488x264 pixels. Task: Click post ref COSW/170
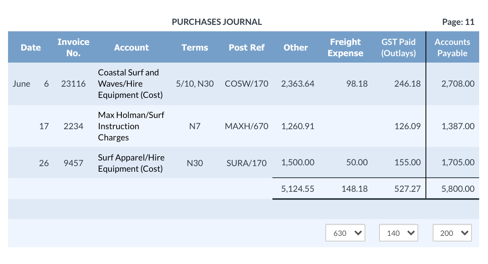click(x=247, y=84)
